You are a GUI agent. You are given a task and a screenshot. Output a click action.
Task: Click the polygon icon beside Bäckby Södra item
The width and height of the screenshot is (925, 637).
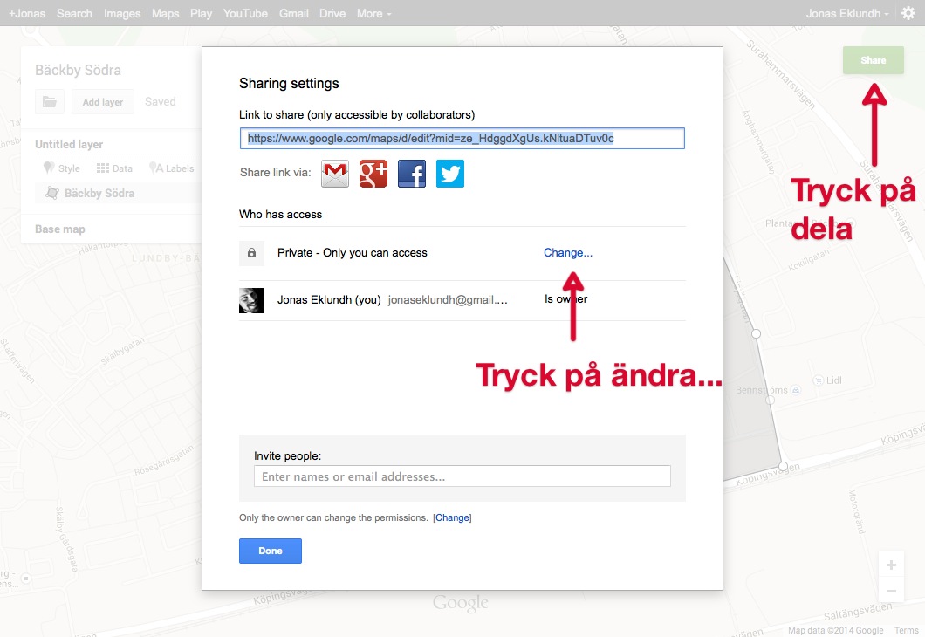[51, 193]
